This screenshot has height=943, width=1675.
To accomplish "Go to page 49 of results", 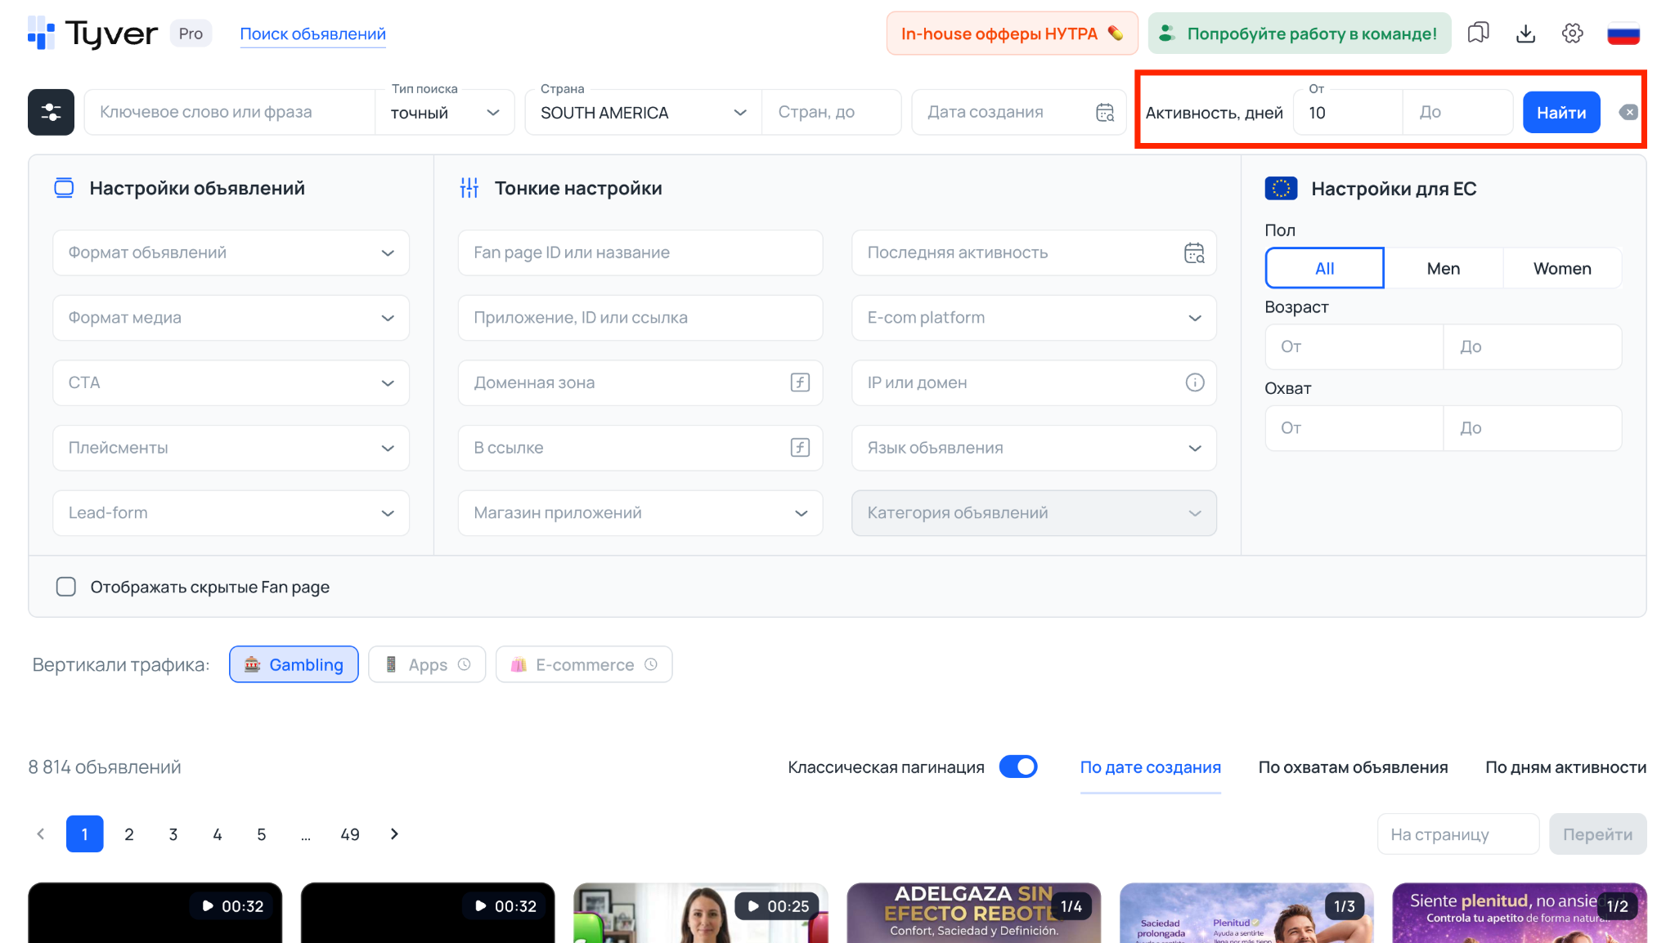I will pyautogui.click(x=350, y=834).
